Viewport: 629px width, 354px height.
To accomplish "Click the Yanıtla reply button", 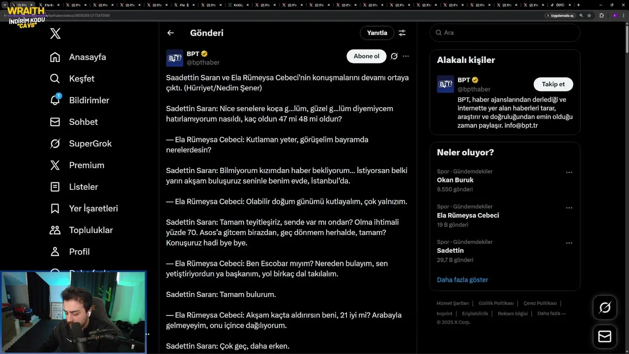I will [x=377, y=33].
